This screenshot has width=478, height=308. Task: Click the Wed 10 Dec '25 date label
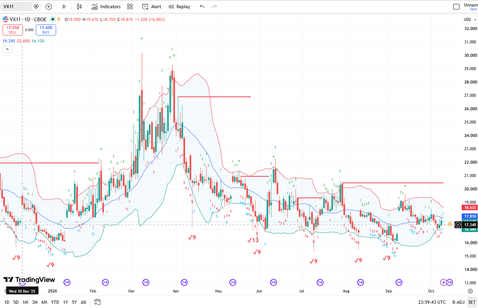coord(22,290)
